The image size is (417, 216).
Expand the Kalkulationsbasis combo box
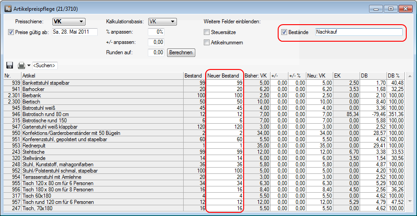coord(162,22)
